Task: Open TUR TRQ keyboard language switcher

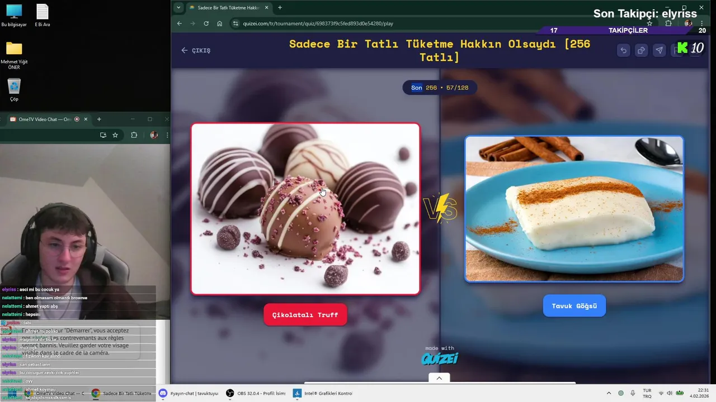Action: pos(647,393)
